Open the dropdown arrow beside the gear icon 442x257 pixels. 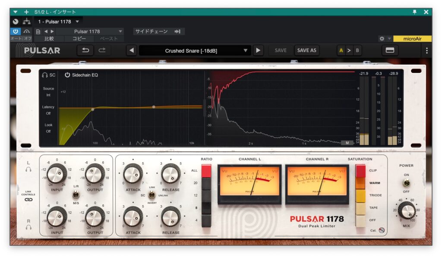[389, 39]
